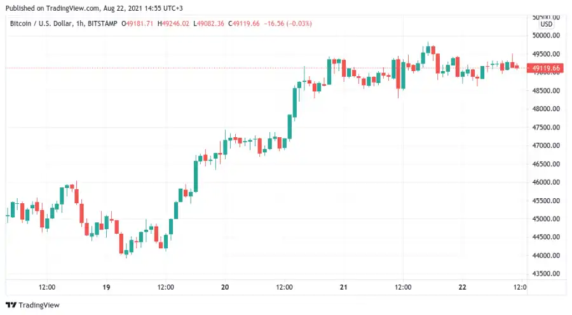
Task: Select date marker 21 on time axis
Action: point(343,287)
